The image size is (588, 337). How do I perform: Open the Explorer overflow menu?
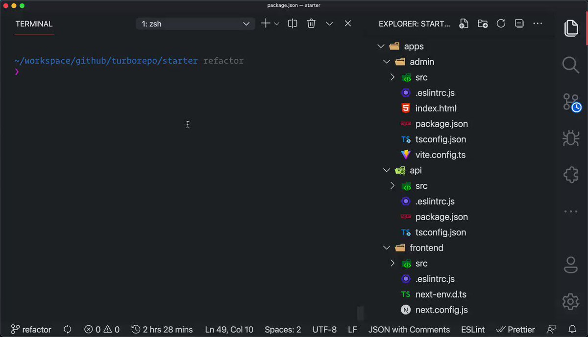538,23
